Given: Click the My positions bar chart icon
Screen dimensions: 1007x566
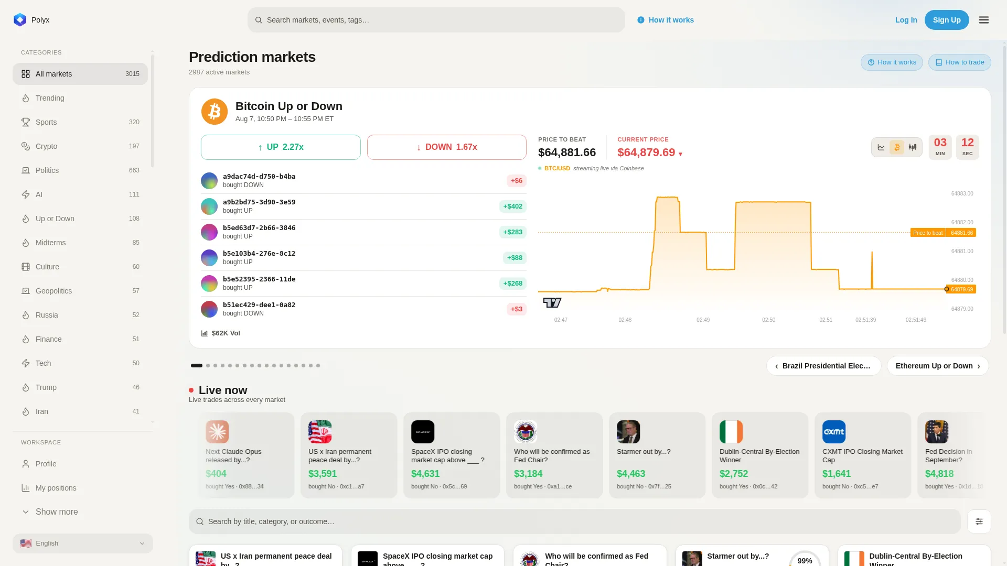Looking at the screenshot, I should click(26, 488).
